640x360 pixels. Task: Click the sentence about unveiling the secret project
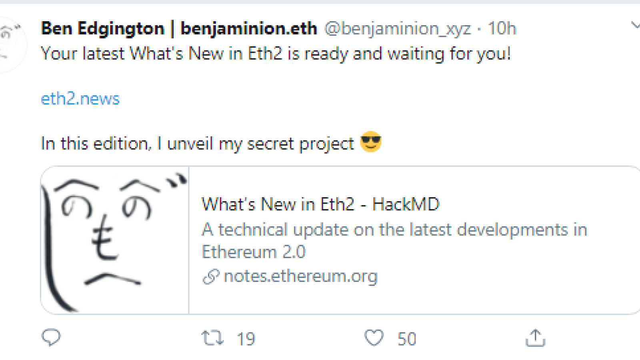click(198, 144)
